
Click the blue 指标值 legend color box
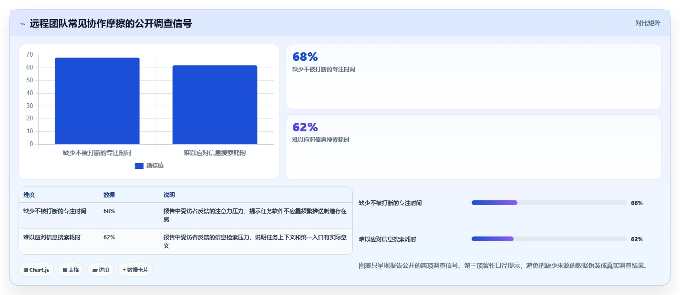[x=139, y=166]
